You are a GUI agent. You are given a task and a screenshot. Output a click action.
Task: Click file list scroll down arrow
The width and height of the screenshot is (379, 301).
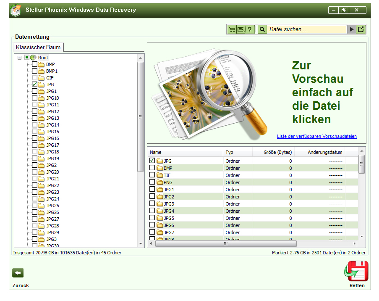click(362, 237)
